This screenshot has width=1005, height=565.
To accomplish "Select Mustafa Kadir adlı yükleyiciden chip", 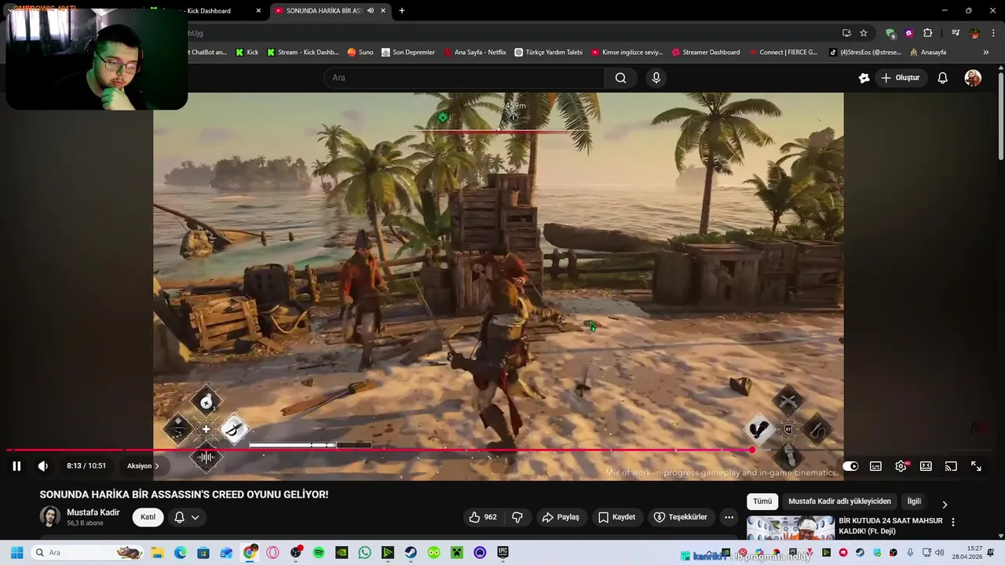I will click(x=839, y=501).
